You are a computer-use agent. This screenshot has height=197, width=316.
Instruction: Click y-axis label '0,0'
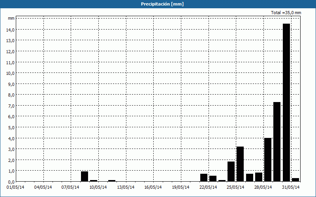pyautogui.click(x=11, y=182)
